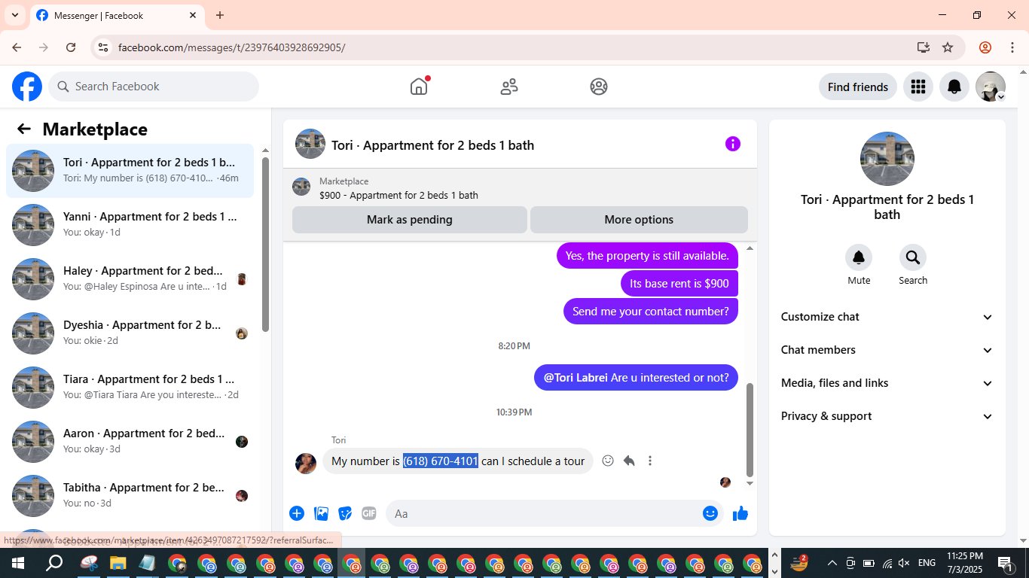Screen dimensions: 1029x578
Task: Open the Windows notification center icon
Action: point(1006,563)
